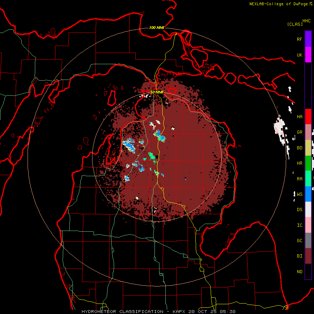Click the DS white legend swatch

click(308, 209)
